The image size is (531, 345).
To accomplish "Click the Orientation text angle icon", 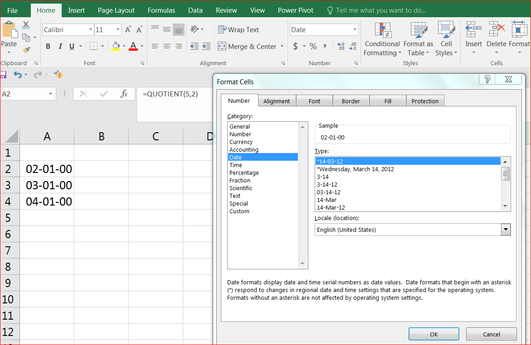I will click(195, 29).
